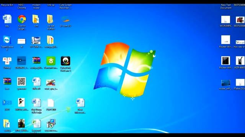Select the 'hoc-seo-o...' Google image file

[240, 42]
